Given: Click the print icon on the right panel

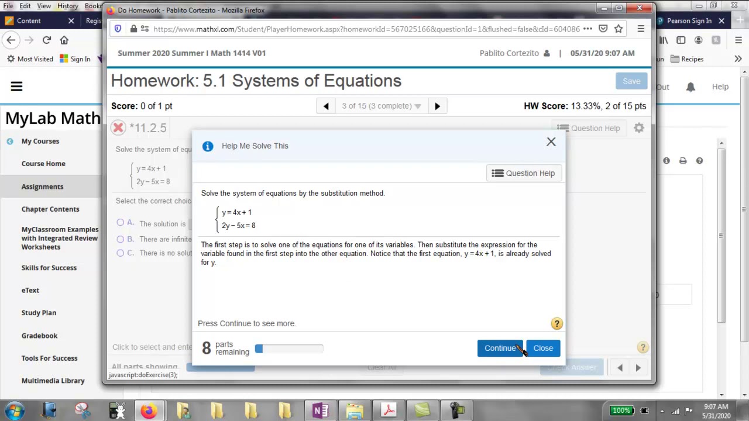Looking at the screenshot, I should [683, 161].
